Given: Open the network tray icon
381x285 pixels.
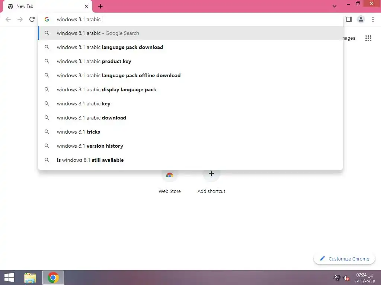Looking at the screenshot, I should [337, 278].
